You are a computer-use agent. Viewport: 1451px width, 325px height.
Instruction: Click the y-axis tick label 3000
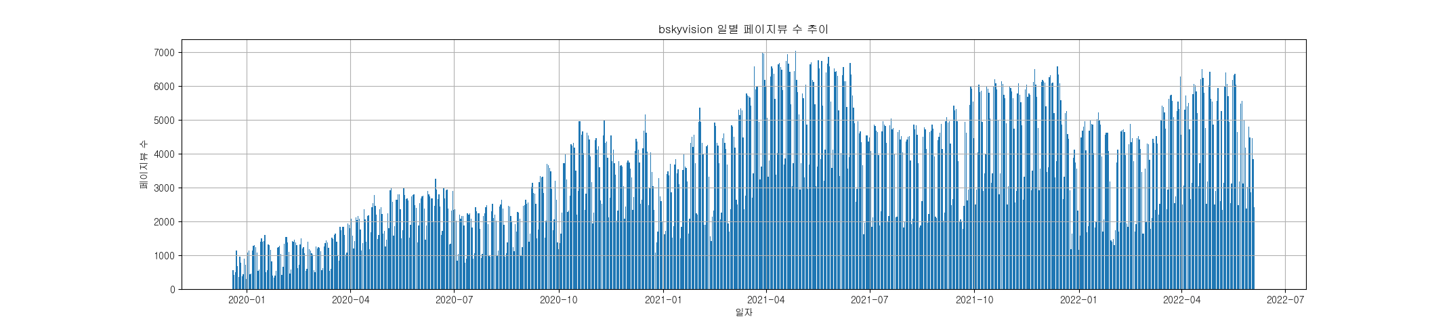point(164,188)
